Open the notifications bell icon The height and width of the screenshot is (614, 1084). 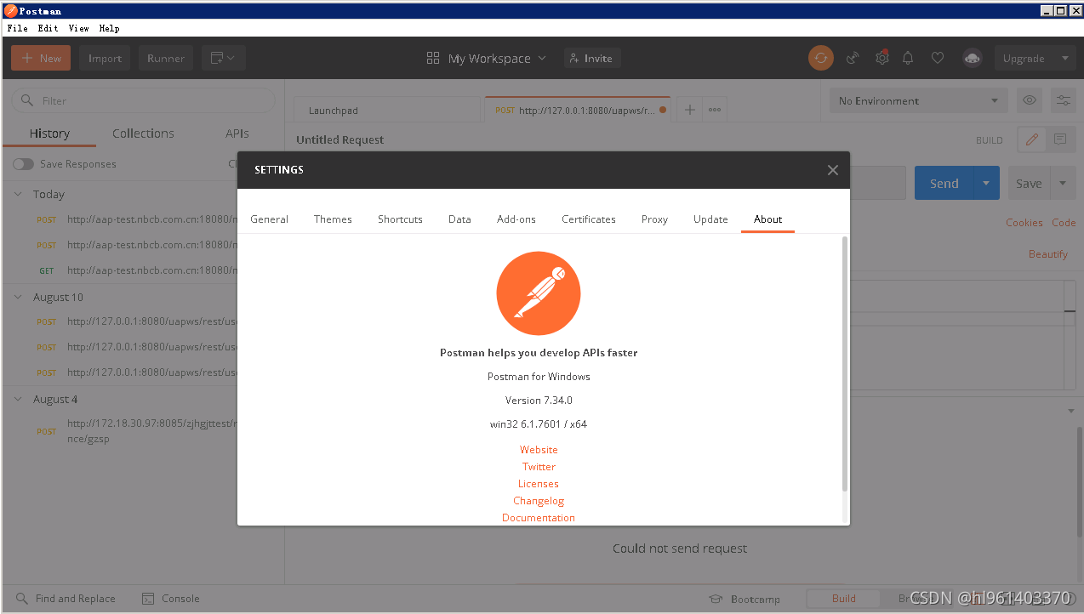(x=908, y=58)
